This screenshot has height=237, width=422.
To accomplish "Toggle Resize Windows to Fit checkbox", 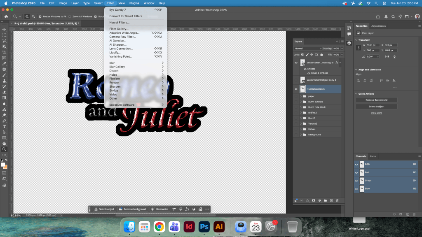I will click(x=40, y=16).
